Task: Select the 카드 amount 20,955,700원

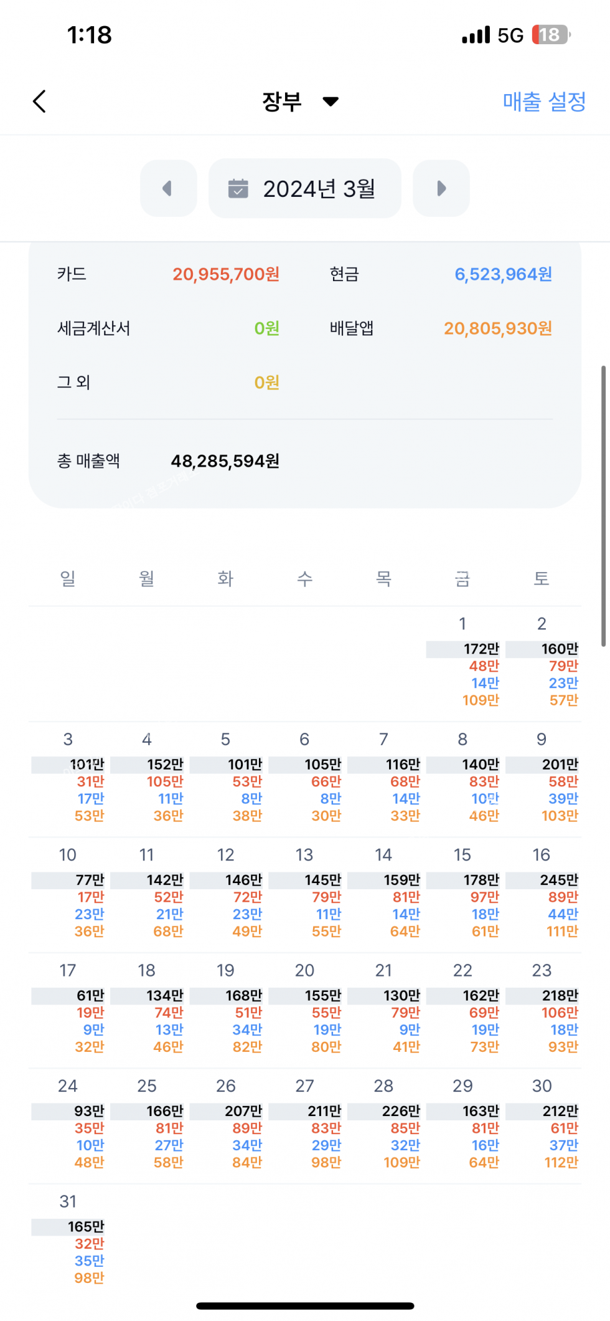Action: pos(226,274)
